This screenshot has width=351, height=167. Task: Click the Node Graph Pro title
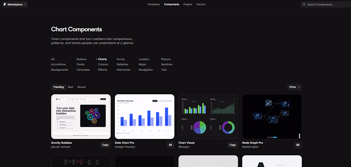coord(252,143)
